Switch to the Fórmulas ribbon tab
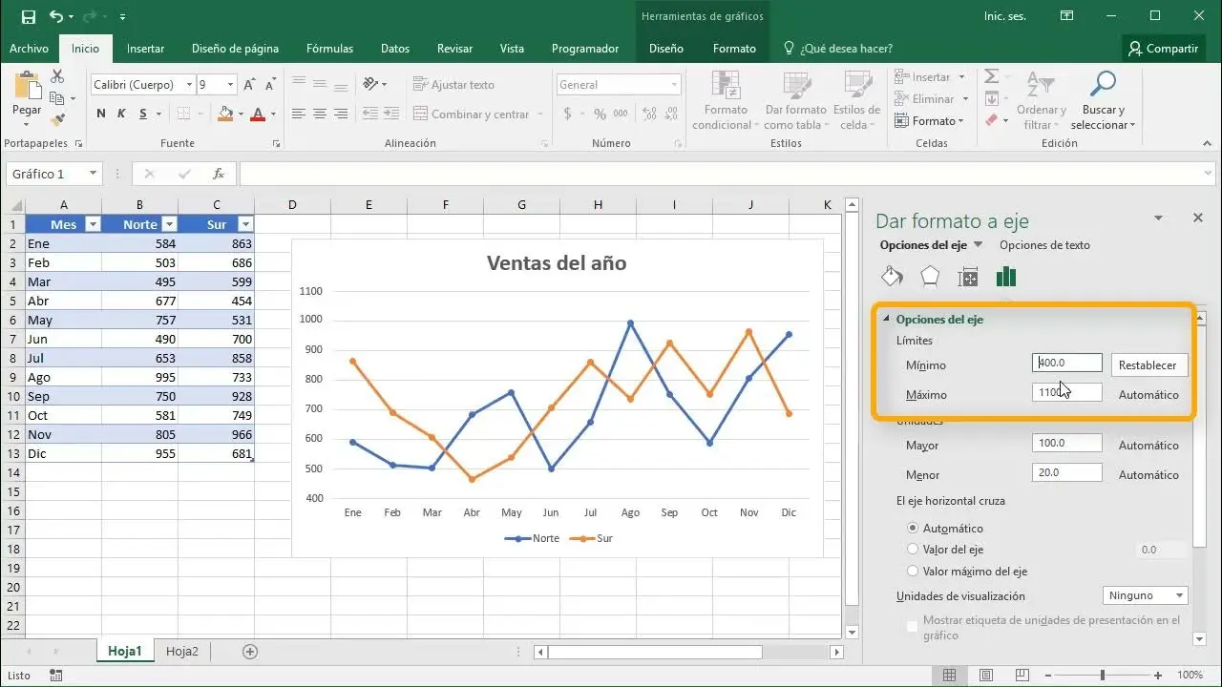This screenshot has width=1222, height=687. (329, 48)
